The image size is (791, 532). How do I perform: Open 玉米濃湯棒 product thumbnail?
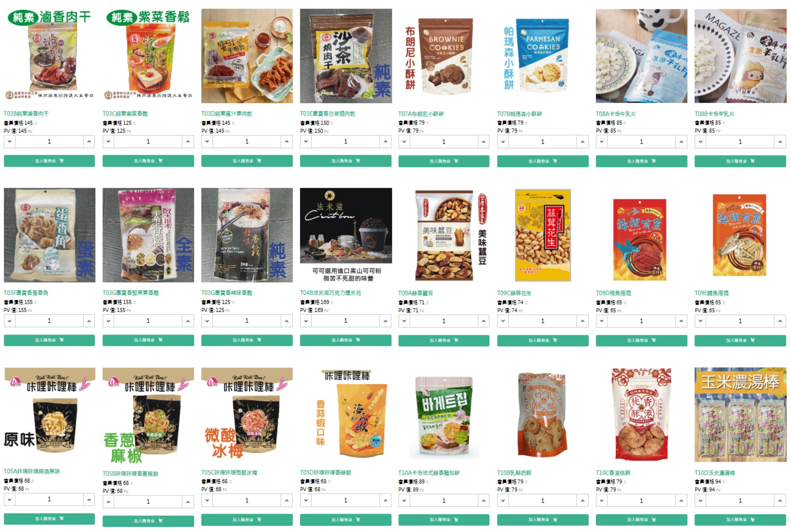point(740,415)
